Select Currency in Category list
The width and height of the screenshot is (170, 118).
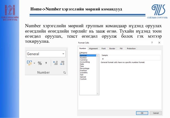[x=84, y=60]
